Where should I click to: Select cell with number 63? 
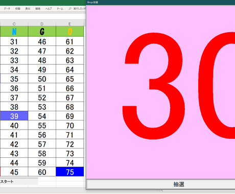[70, 60]
